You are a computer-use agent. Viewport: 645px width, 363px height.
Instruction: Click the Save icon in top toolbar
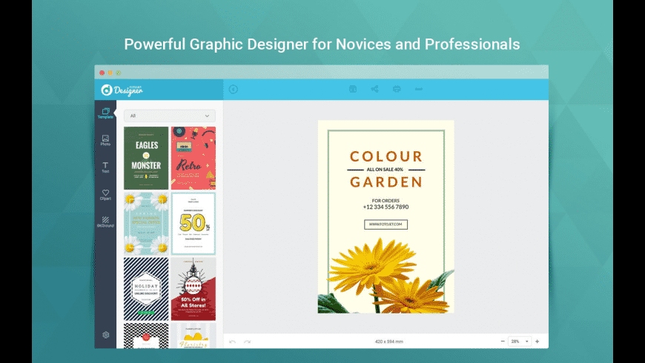pyautogui.click(x=353, y=89)
